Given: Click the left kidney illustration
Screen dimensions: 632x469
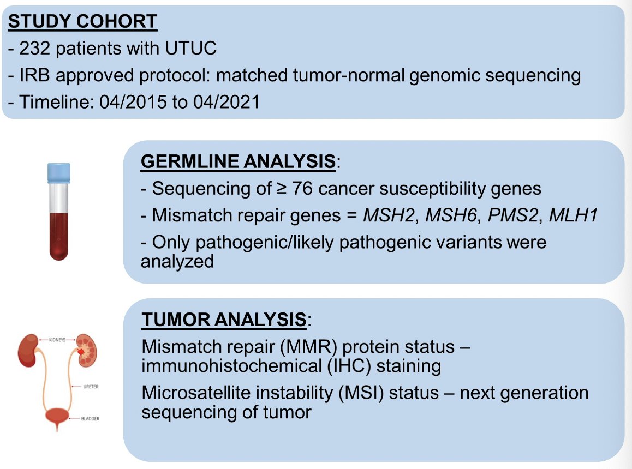Looking at the screenshot, I should (28, 350).
